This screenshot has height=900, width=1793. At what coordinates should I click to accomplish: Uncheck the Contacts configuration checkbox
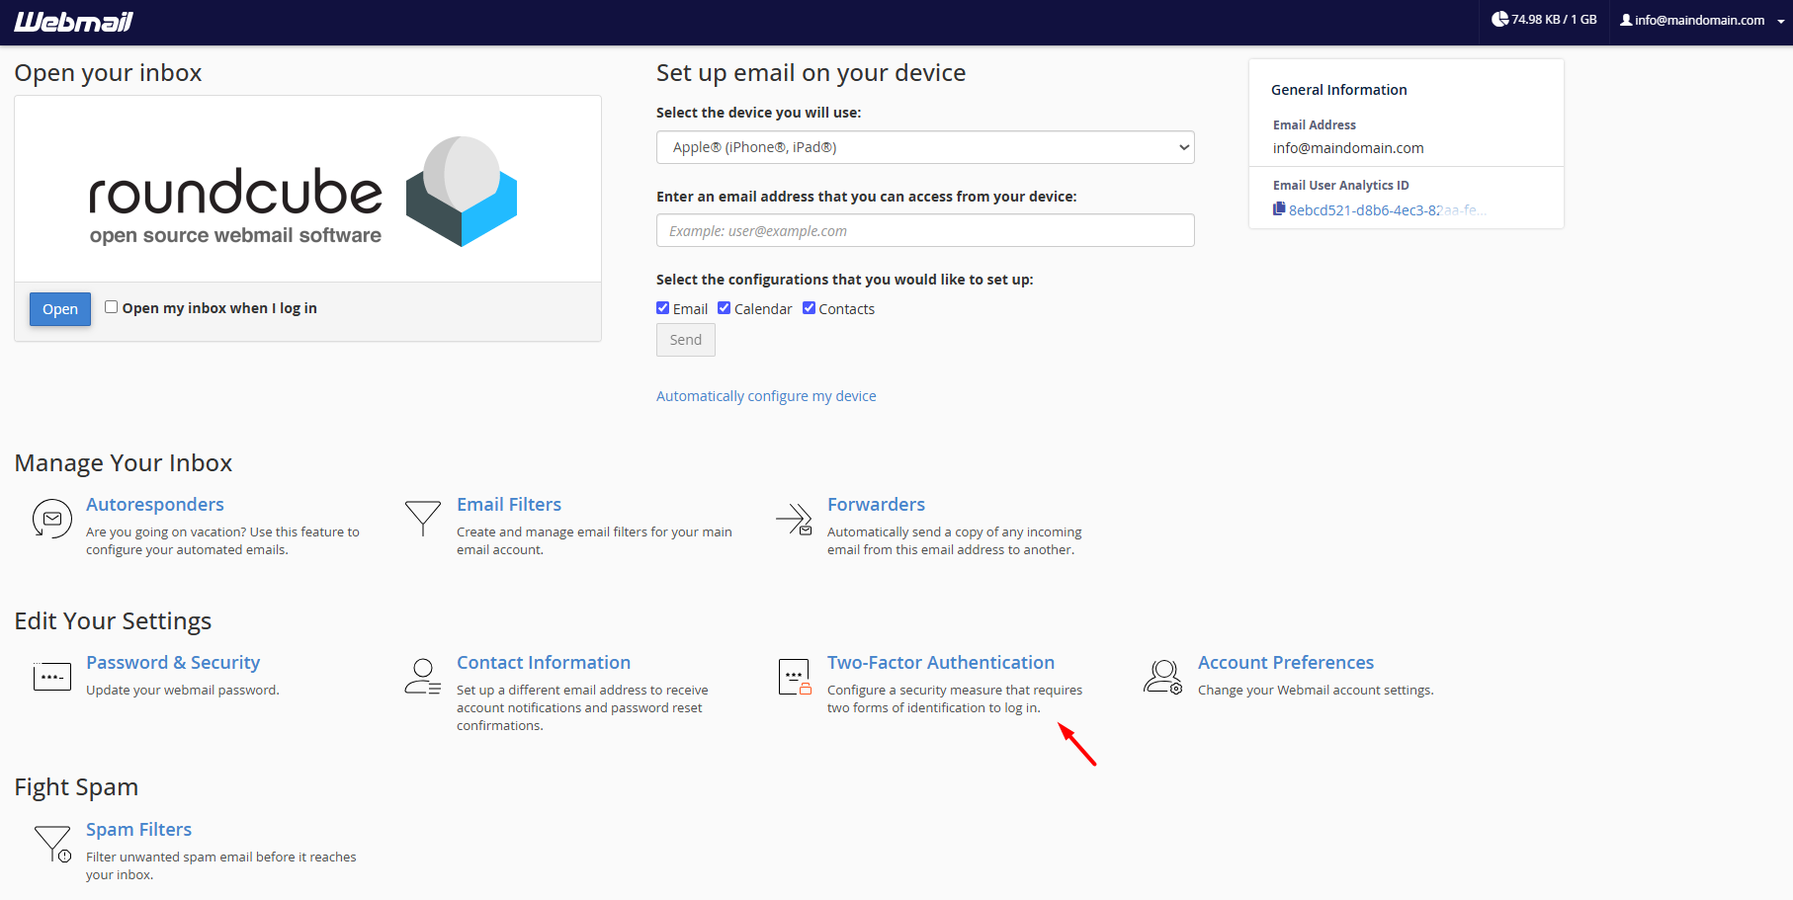[809, 308]
